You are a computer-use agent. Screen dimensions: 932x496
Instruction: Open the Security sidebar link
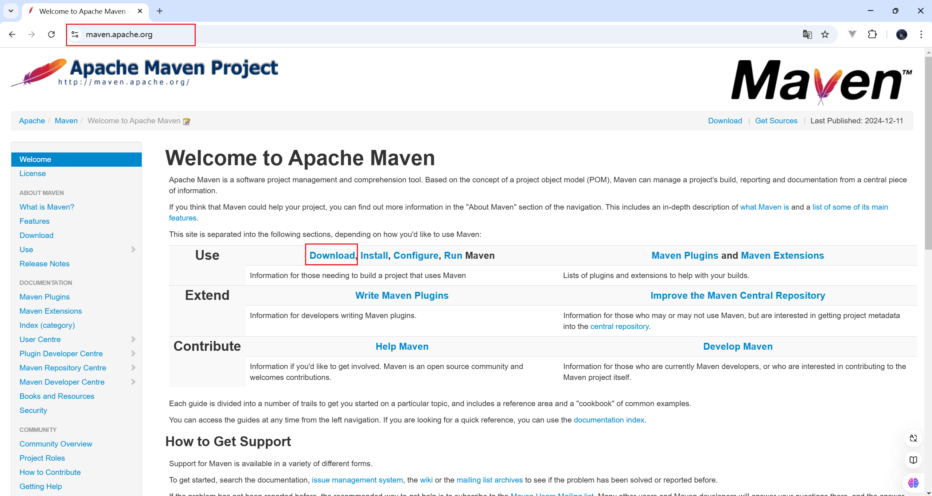tap(33, 410)
